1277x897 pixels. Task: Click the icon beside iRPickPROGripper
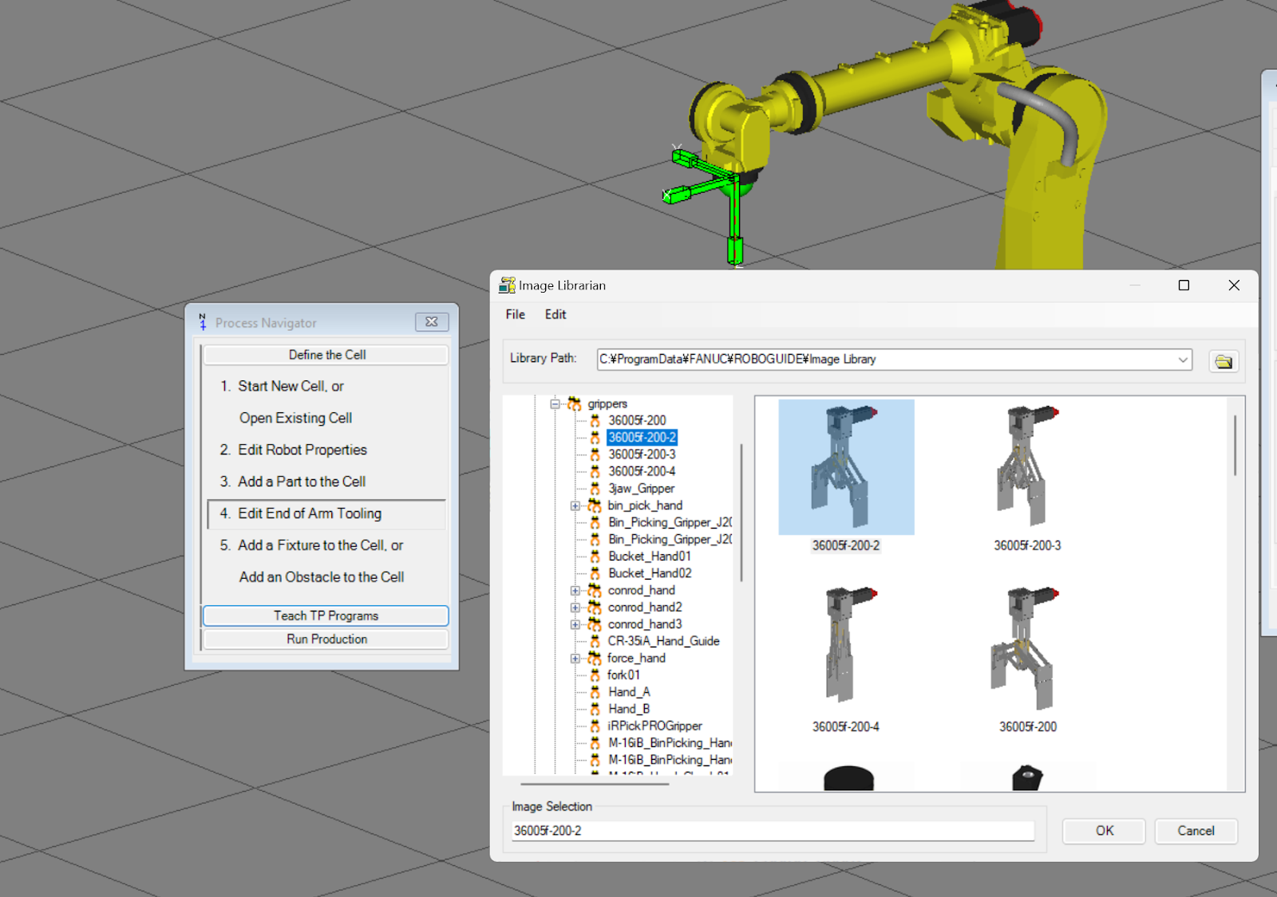point(595,726)
